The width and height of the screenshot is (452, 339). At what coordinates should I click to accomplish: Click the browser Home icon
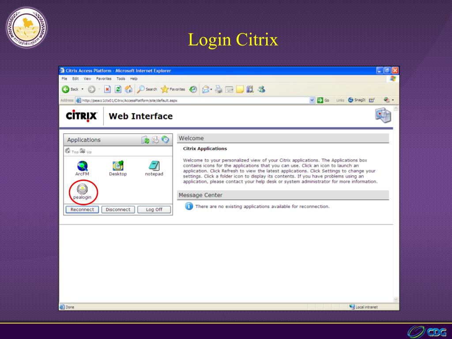[x=129, y=89]
